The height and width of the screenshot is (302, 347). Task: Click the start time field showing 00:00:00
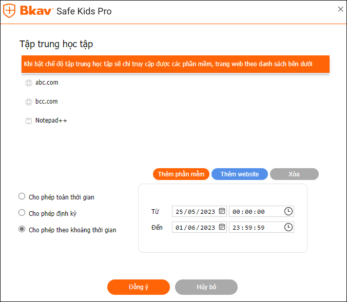click(x=254, y=211)
